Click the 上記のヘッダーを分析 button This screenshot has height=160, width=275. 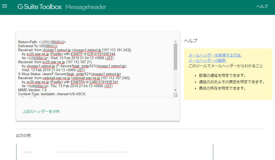[41, 111]
